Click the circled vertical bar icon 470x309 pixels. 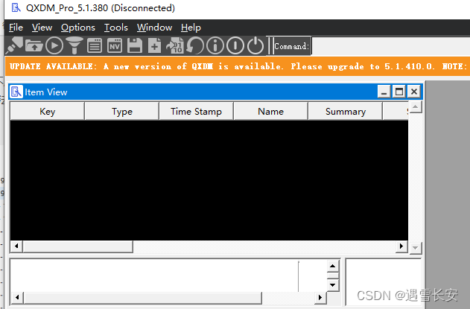[x=235, y=46]
